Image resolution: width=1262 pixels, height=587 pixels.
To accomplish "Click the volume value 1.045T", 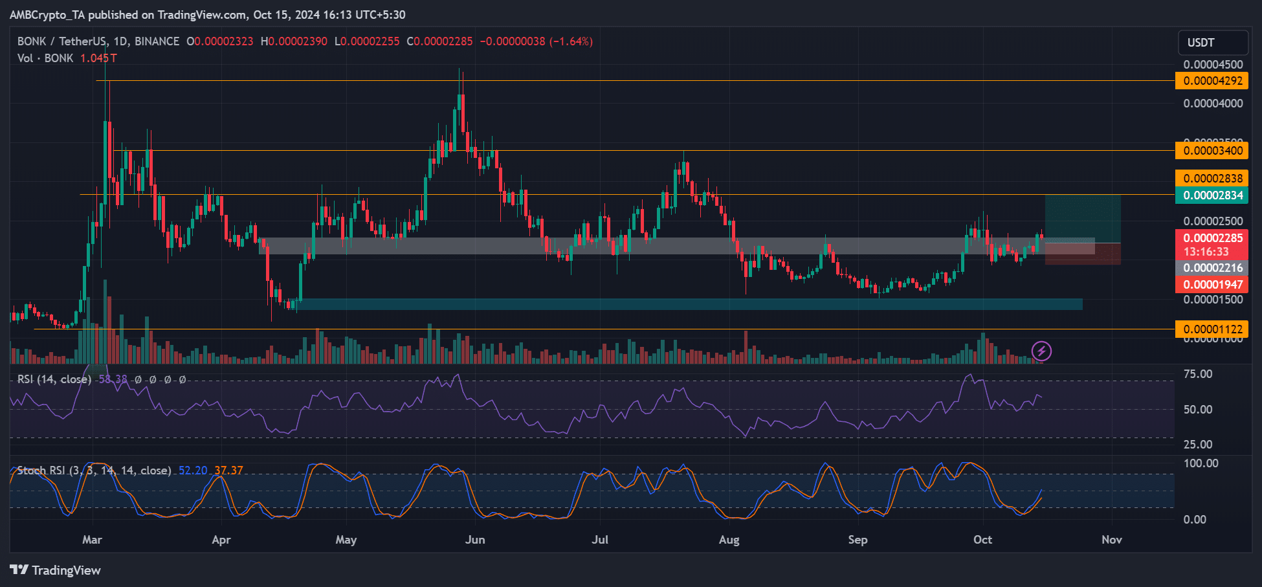I will (x=98, y=58).
